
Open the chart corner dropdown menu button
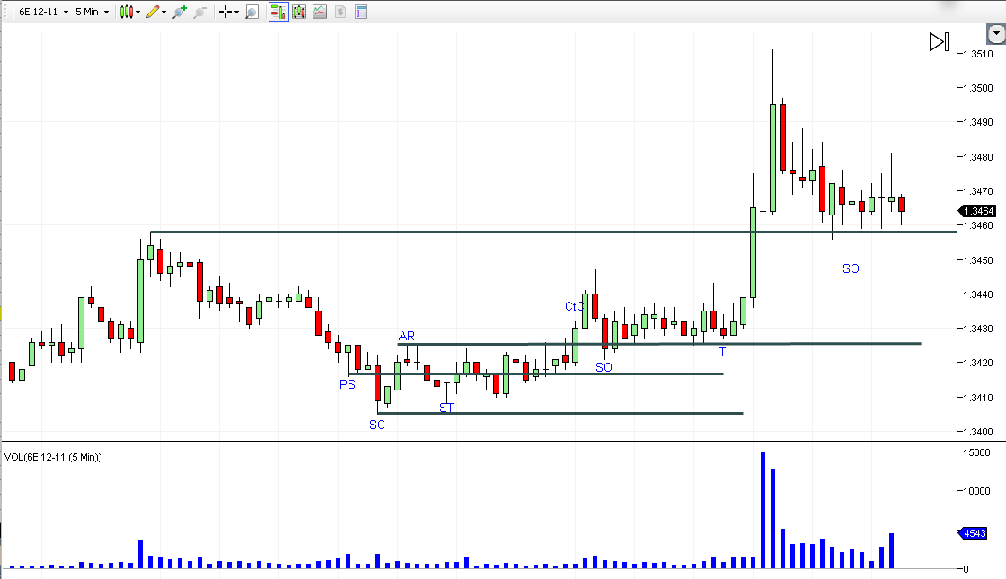pyautogui.click(x=994, y=34)
